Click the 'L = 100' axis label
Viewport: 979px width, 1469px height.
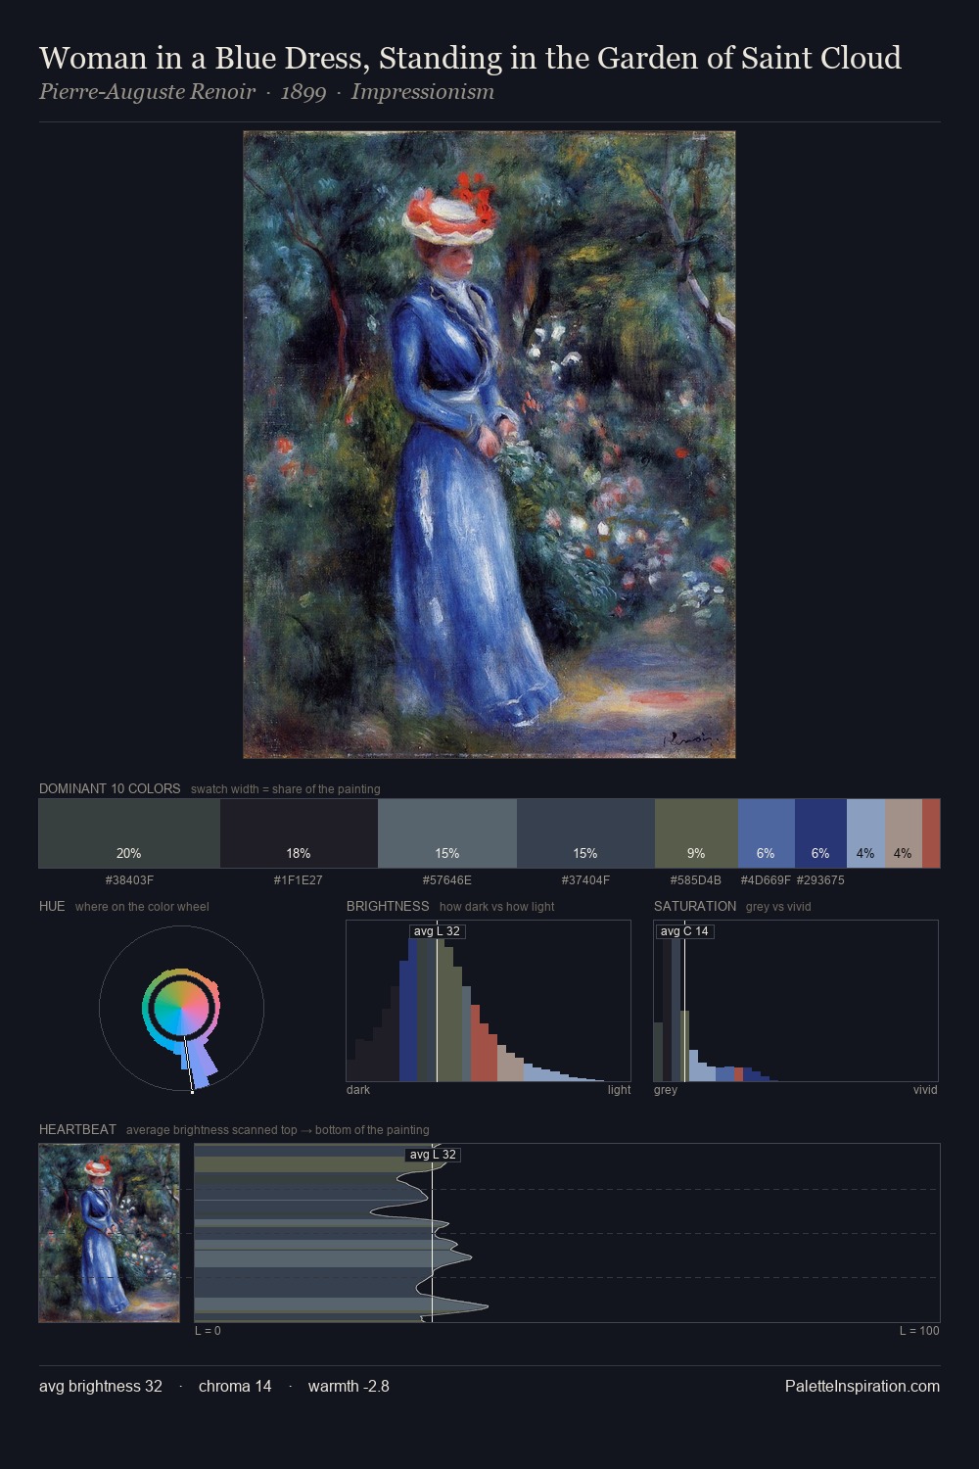coord(919,1331)
